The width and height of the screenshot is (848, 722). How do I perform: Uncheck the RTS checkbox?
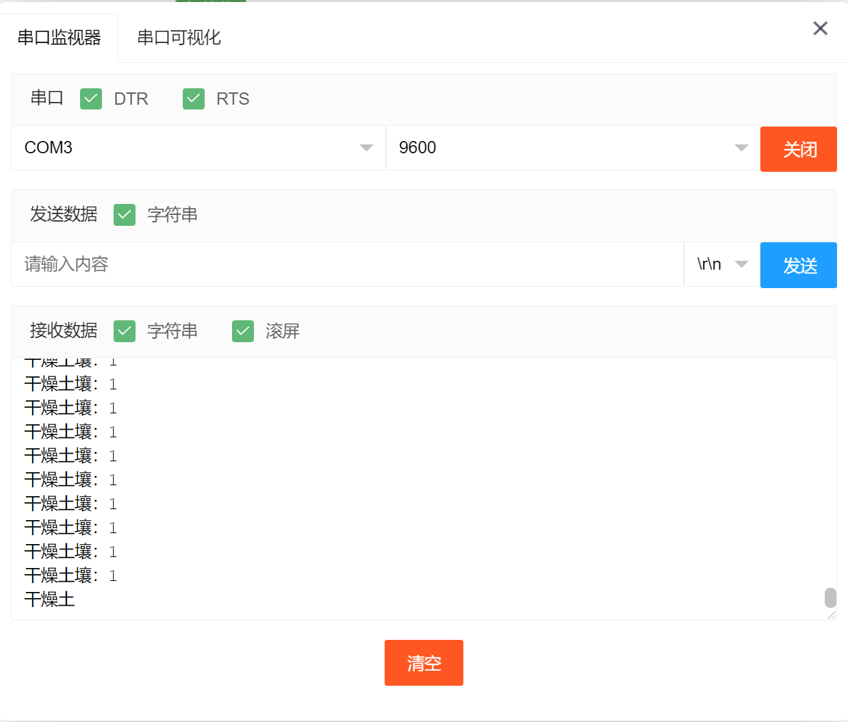194,99
